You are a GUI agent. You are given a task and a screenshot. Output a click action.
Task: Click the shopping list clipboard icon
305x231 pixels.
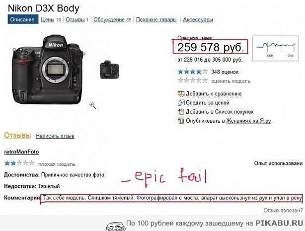[x=181, y=111]
